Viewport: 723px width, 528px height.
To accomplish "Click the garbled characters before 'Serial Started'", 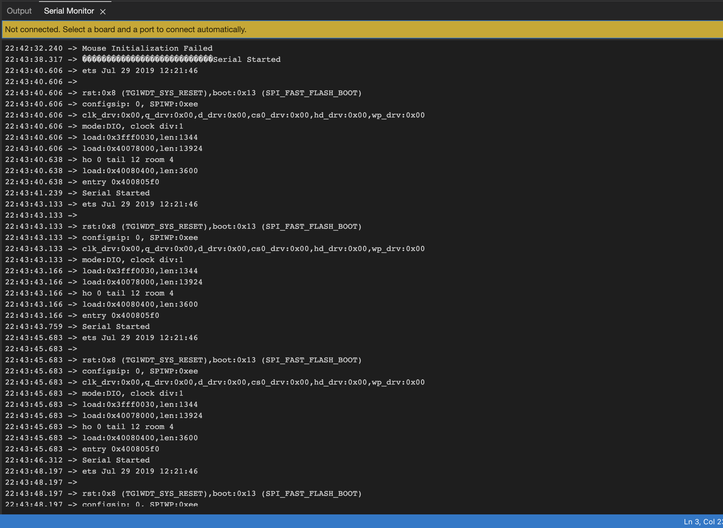I will (x=147, y=59).
